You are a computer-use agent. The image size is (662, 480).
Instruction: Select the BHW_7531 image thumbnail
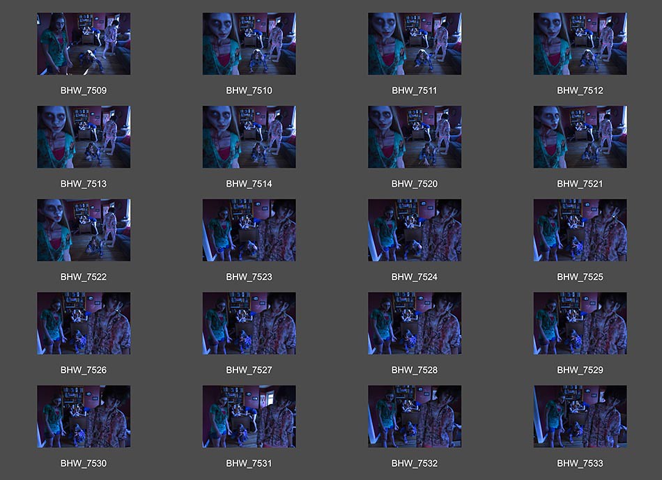coord(249,416)
